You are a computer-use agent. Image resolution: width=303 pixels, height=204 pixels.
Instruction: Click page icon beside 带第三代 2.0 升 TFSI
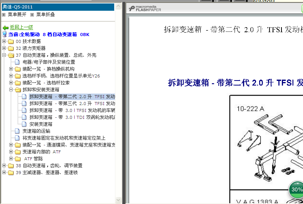pyautogui.click(x=24, y=104)
